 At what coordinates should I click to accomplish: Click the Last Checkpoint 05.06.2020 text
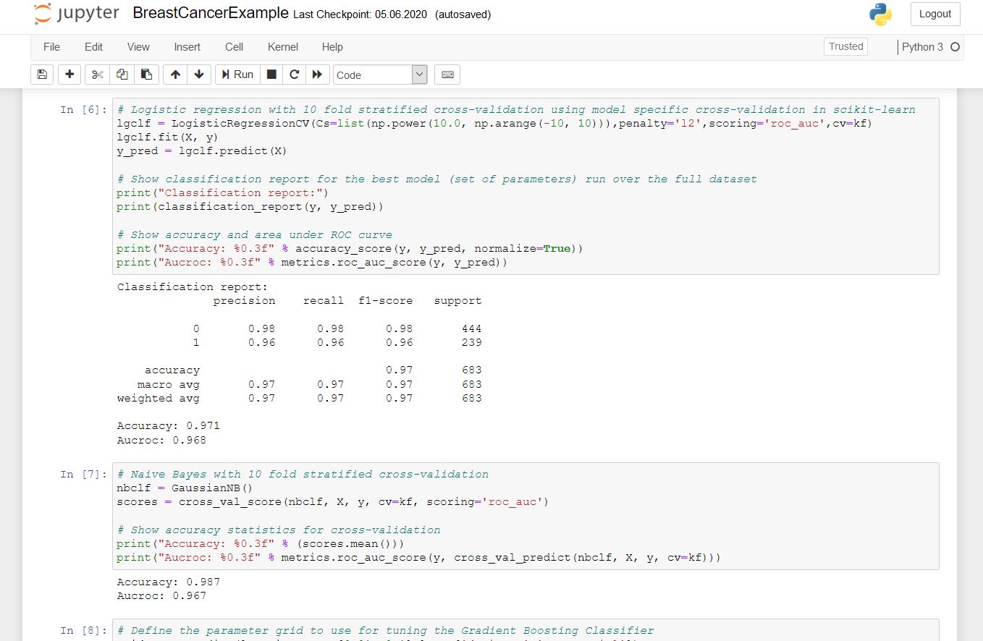click(x=360, y=15)
